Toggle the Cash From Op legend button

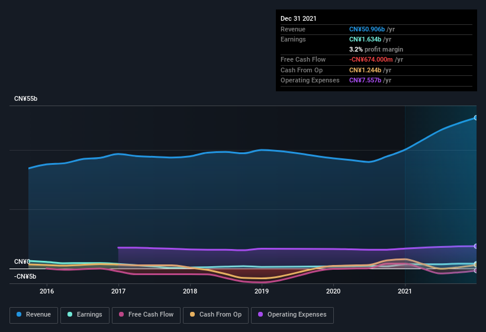tap(215, 315)
